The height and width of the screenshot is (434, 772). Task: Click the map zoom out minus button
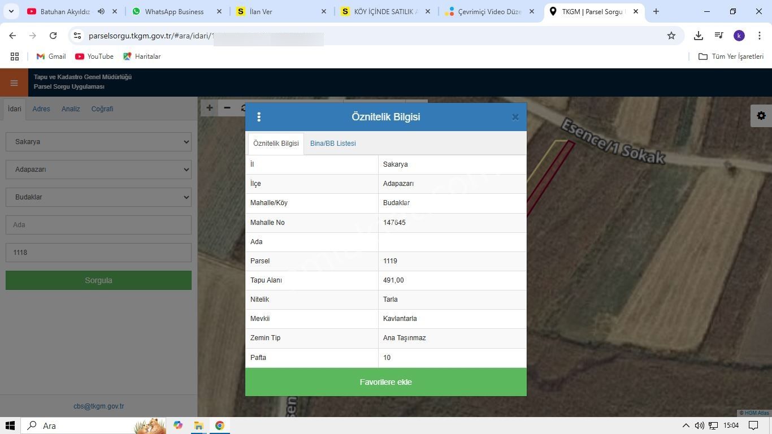pos(227,108)
